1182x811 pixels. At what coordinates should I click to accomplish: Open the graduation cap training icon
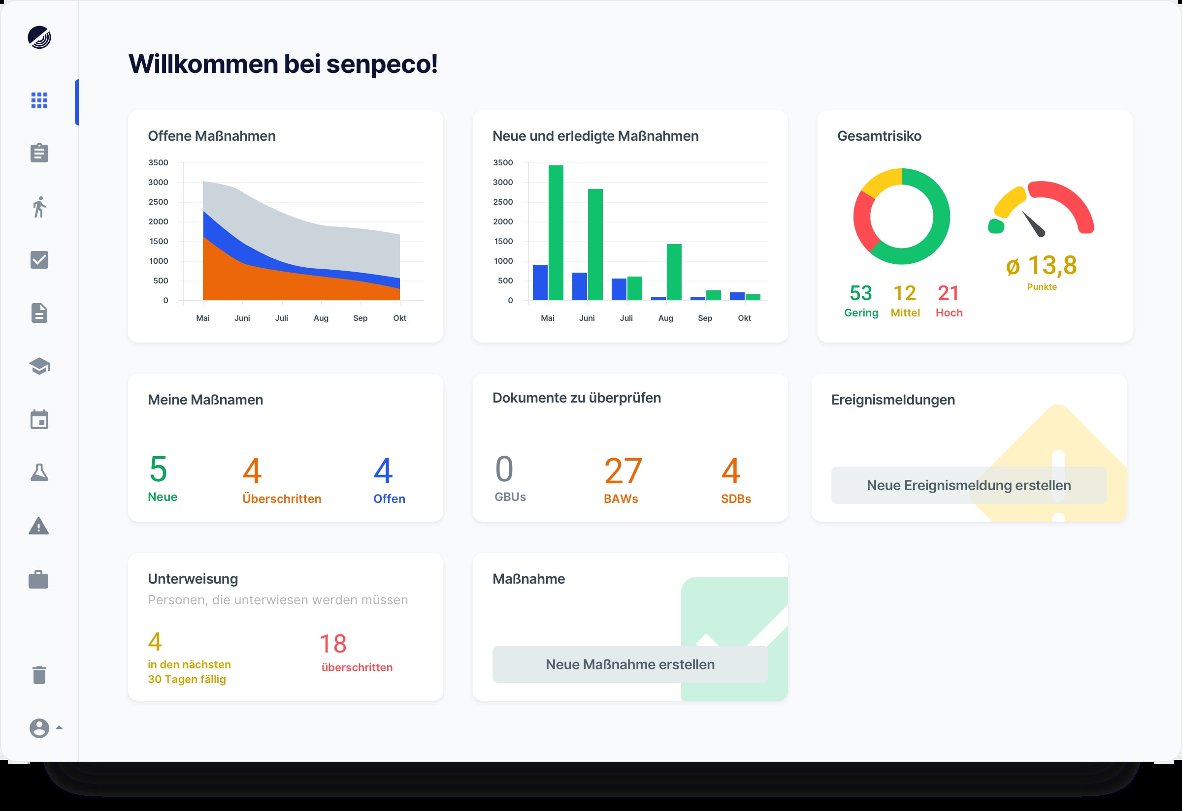[x=39, y=366]
